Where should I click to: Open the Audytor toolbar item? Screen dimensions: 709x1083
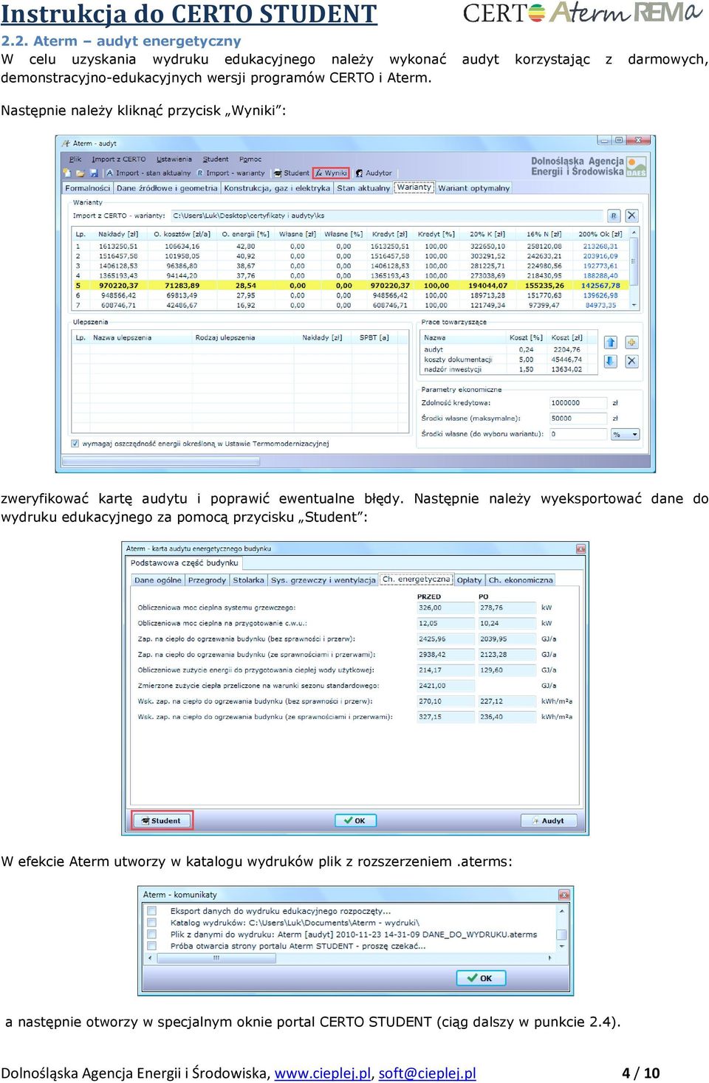click(374, 173)
